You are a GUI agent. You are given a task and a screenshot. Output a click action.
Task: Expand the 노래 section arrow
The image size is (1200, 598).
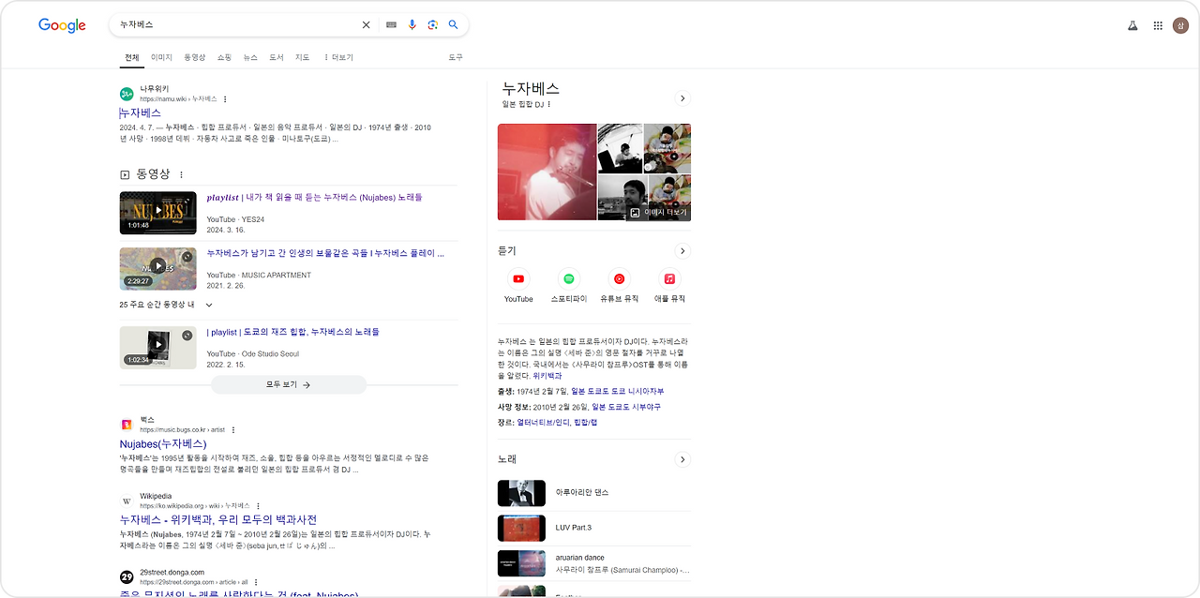pyautogui.click(x=682, y=459)
